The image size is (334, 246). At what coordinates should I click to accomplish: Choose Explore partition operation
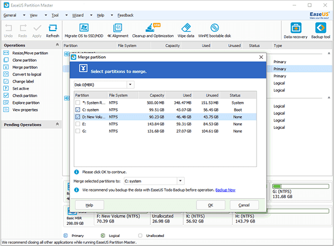(26, 103)
